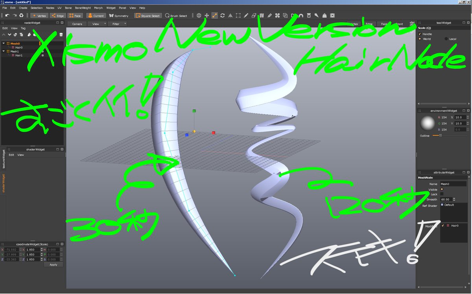The height and width of the screenshot is (294, 472).
Task: Open the nodeWidget Tag menu
Action: (x=23, y=28)
